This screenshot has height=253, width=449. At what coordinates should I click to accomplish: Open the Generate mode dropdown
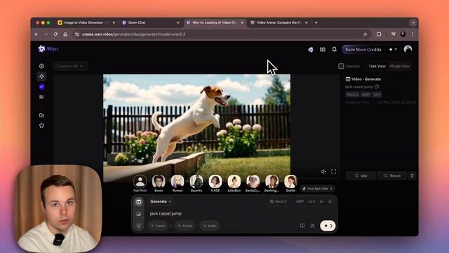point(161,202)
